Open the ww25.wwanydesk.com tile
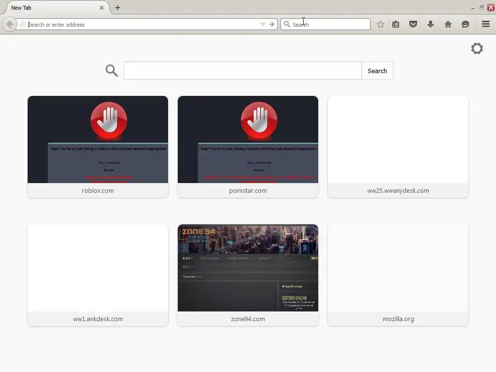496x372 pixels. tap(398, 147)
